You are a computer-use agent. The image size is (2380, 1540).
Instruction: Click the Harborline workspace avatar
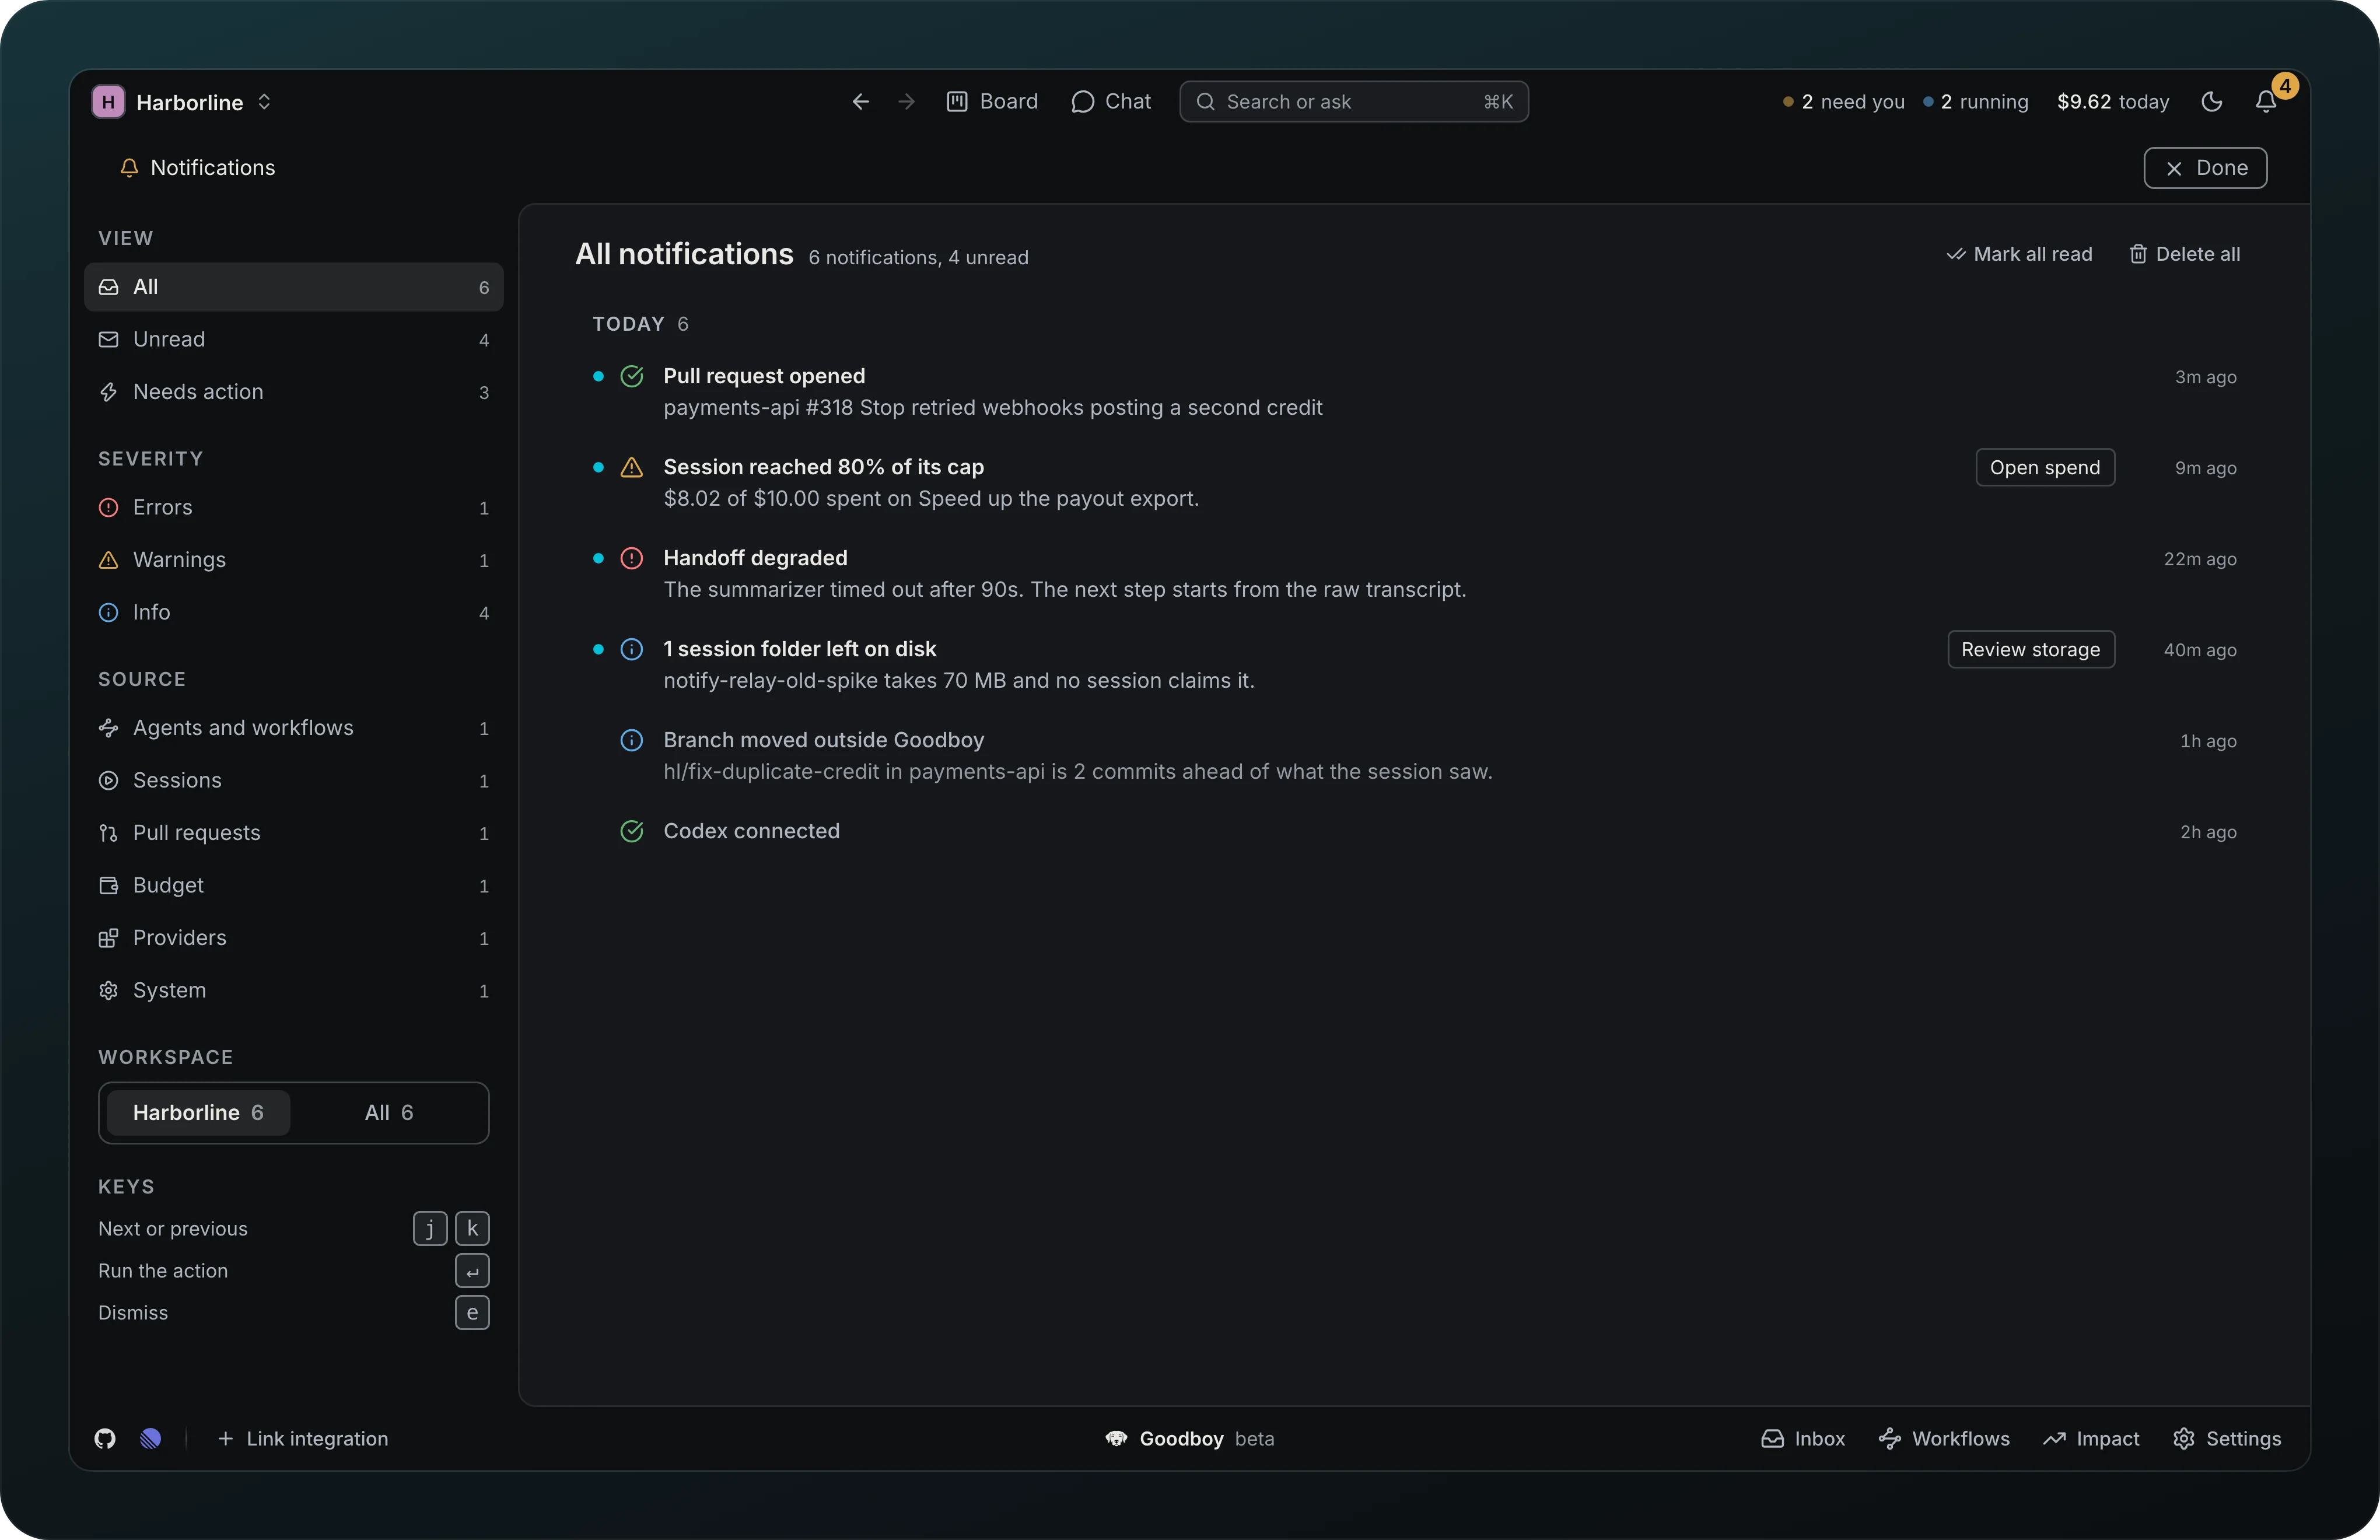coord(108,102)
